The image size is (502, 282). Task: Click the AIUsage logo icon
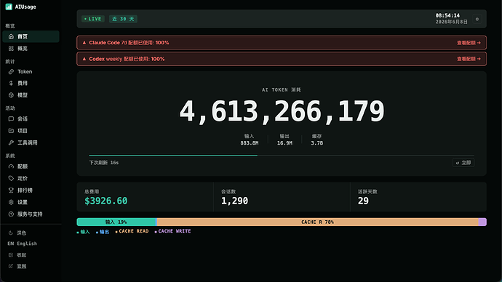pyautogui.click(x=9, y=7)
